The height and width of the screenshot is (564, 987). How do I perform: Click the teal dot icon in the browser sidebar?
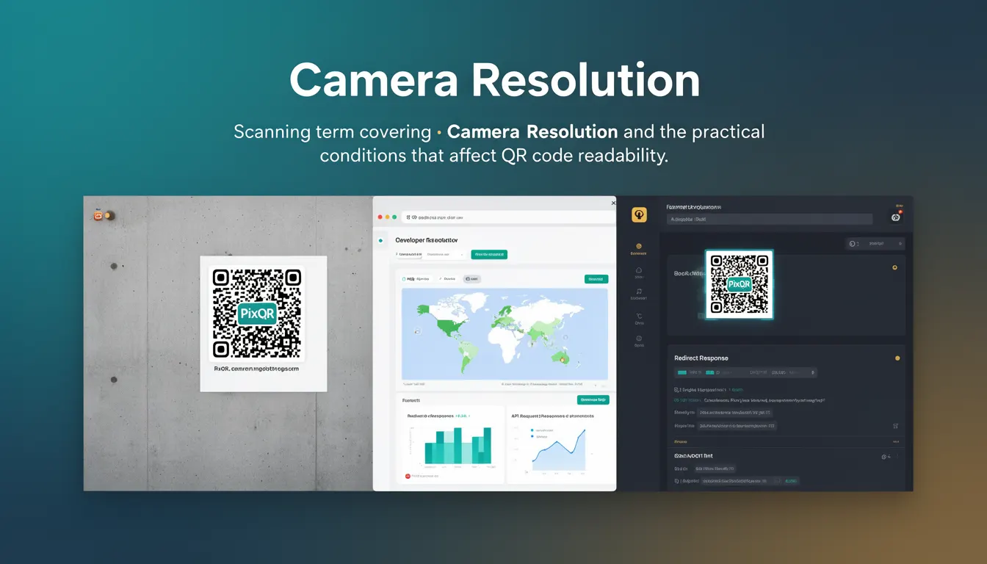tap(381, 240)
